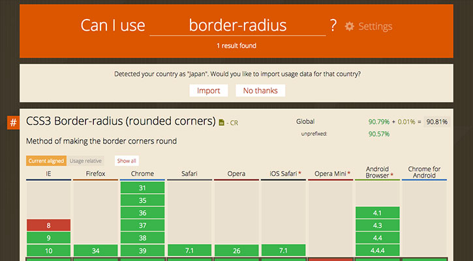Click the IE 10 cell

click(x=48, y=251)
